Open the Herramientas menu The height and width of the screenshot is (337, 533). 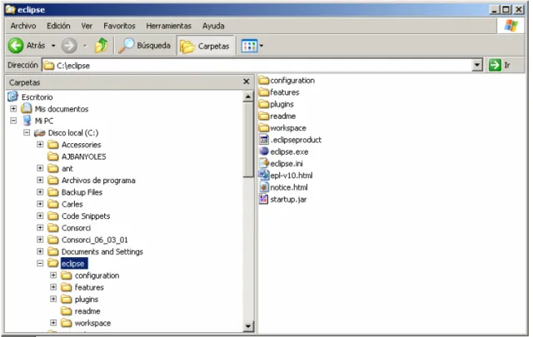coord(168,26)
